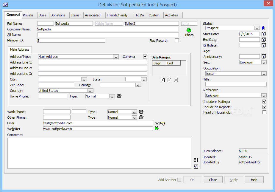Open the Sex dropdown showing Unknown
This screenshot has width=275, height=192.
click(264, 62)
